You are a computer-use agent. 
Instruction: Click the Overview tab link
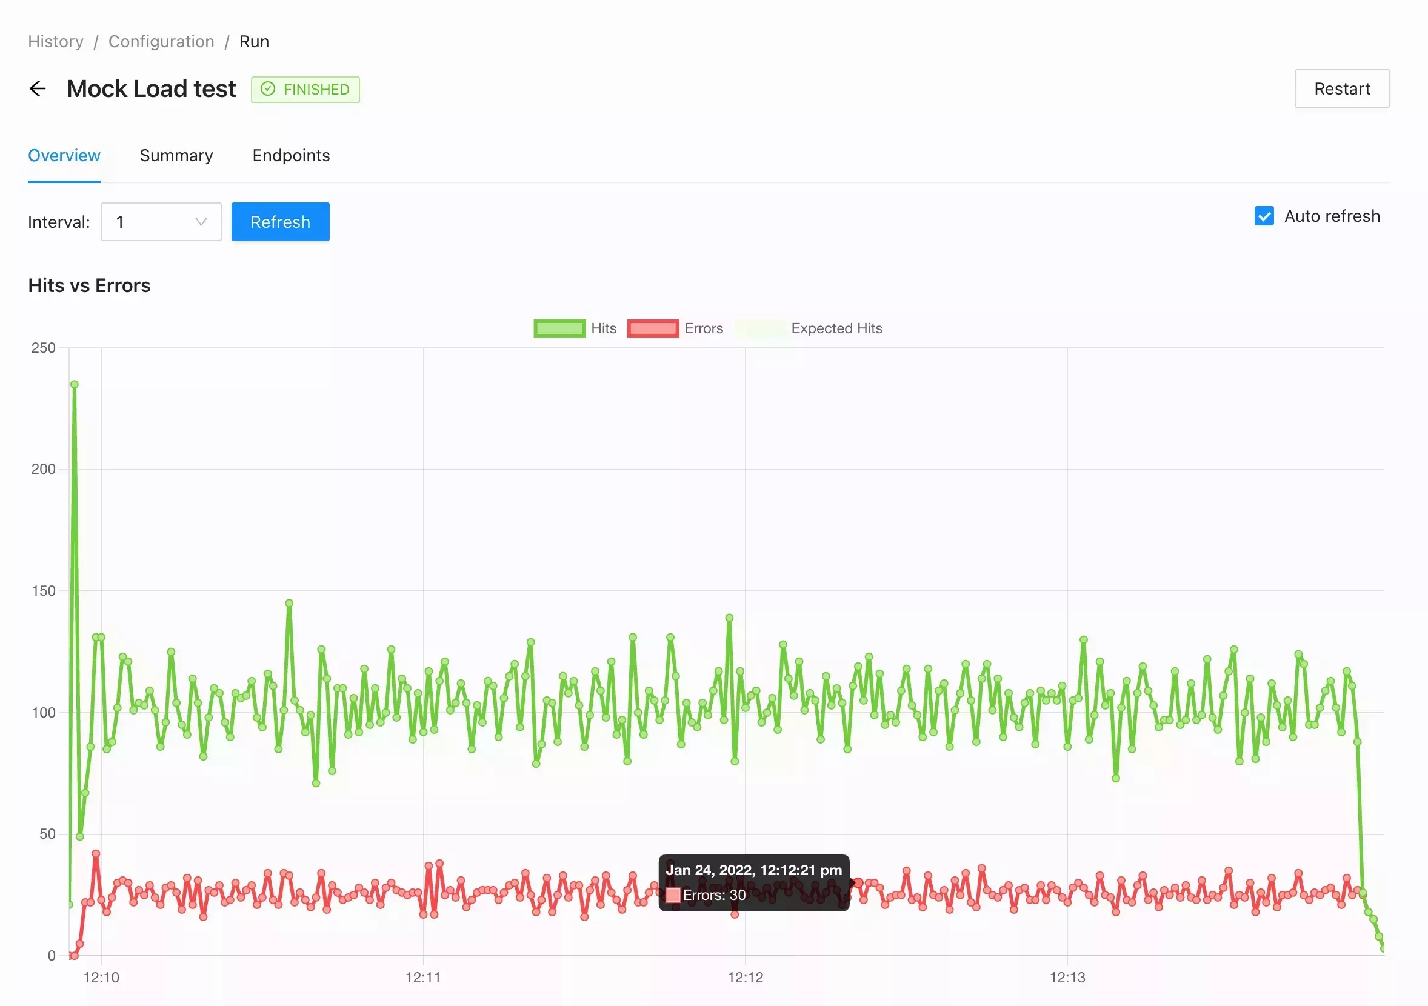[64, 155]
